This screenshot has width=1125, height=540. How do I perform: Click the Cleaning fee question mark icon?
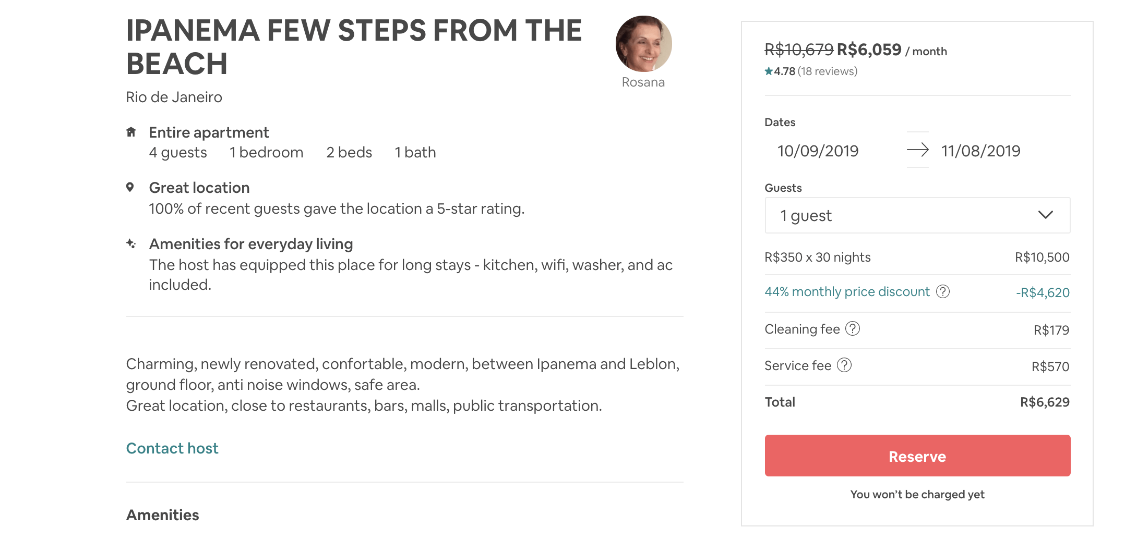click(x=853, y=329)
